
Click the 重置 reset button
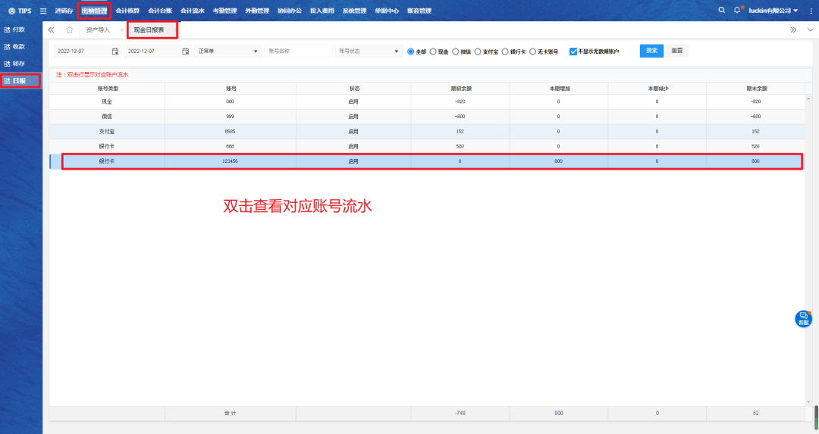pos(677,51)
